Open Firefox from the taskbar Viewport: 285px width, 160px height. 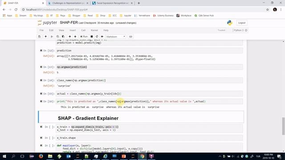point(41,156)
